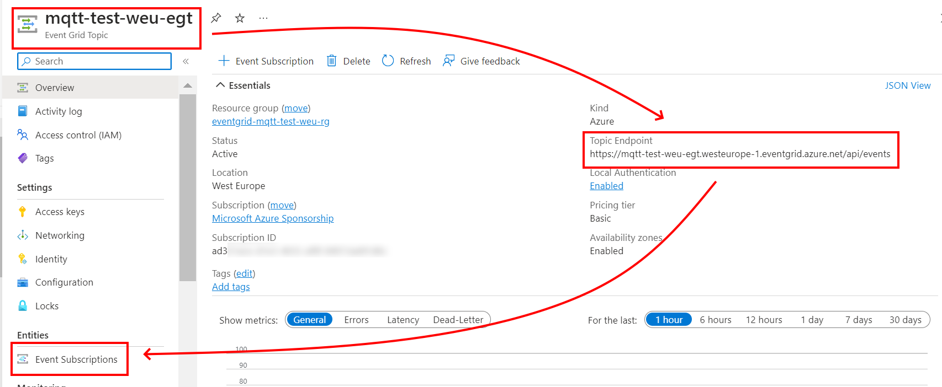Pin the Event Grid Topic to dashboard
This screenshot has width=942, height=387.
pos(216,18)
